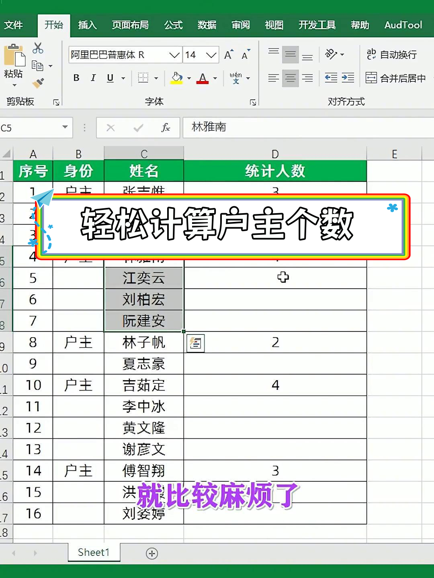The width and height of the screenshot is (434, 578).
Task: Apply the yellow fill color
Action: (x=177, y=78)
